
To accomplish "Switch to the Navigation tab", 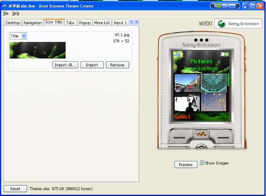I will pos(33,23).
